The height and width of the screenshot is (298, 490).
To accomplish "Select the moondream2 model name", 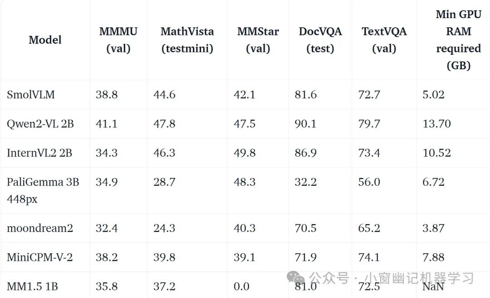I will click(x=39, y=228).
